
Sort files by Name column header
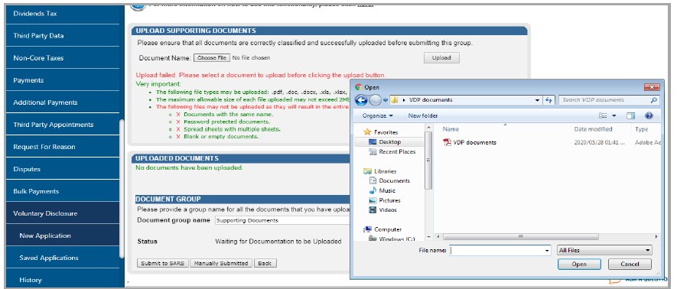[x=451, y=129]
